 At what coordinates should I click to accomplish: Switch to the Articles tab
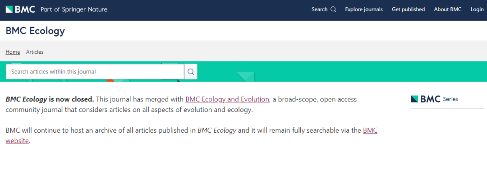tap(35, 52)
